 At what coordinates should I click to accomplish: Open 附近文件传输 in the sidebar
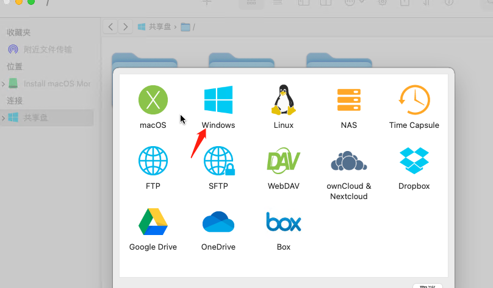[48, 49]
